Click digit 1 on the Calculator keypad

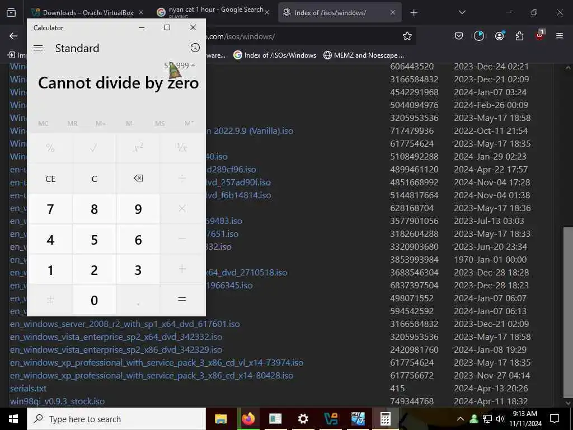50,270
